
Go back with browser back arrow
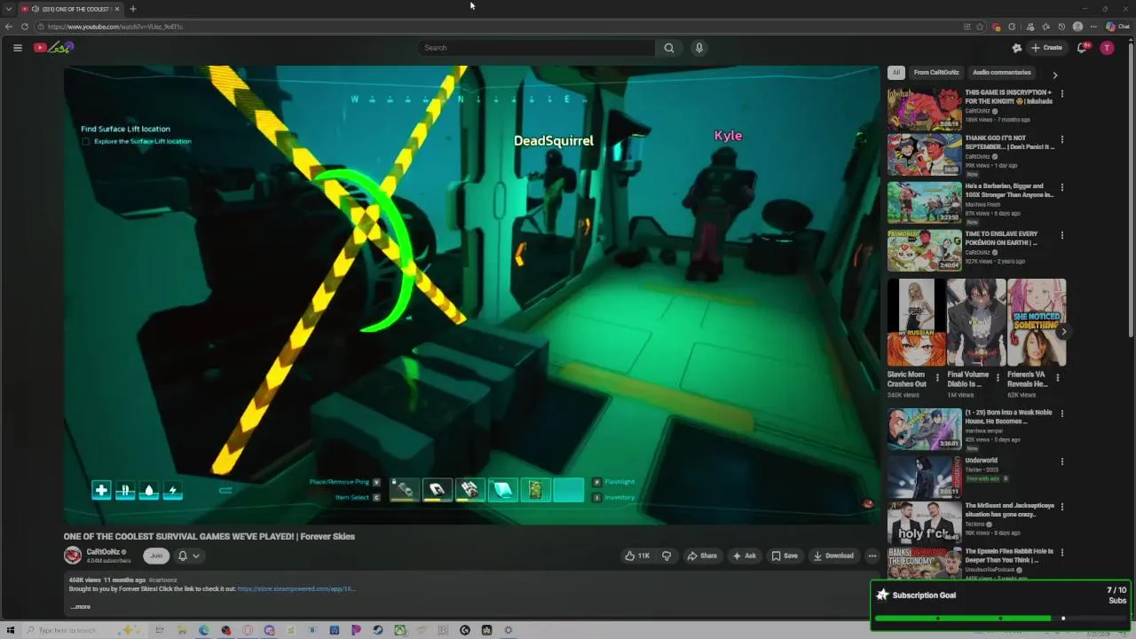pos(9,27)
